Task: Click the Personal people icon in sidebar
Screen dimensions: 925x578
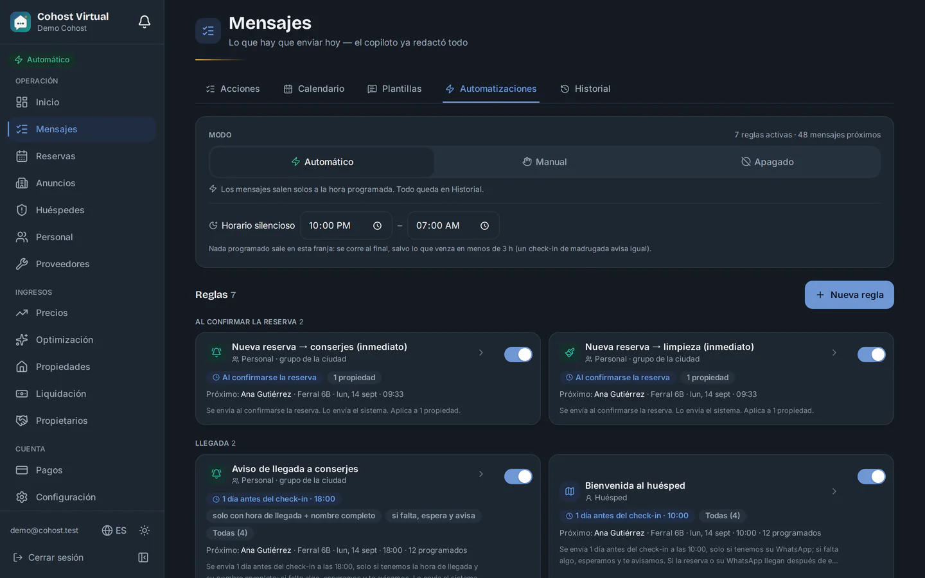Action: tap(22, 237)
